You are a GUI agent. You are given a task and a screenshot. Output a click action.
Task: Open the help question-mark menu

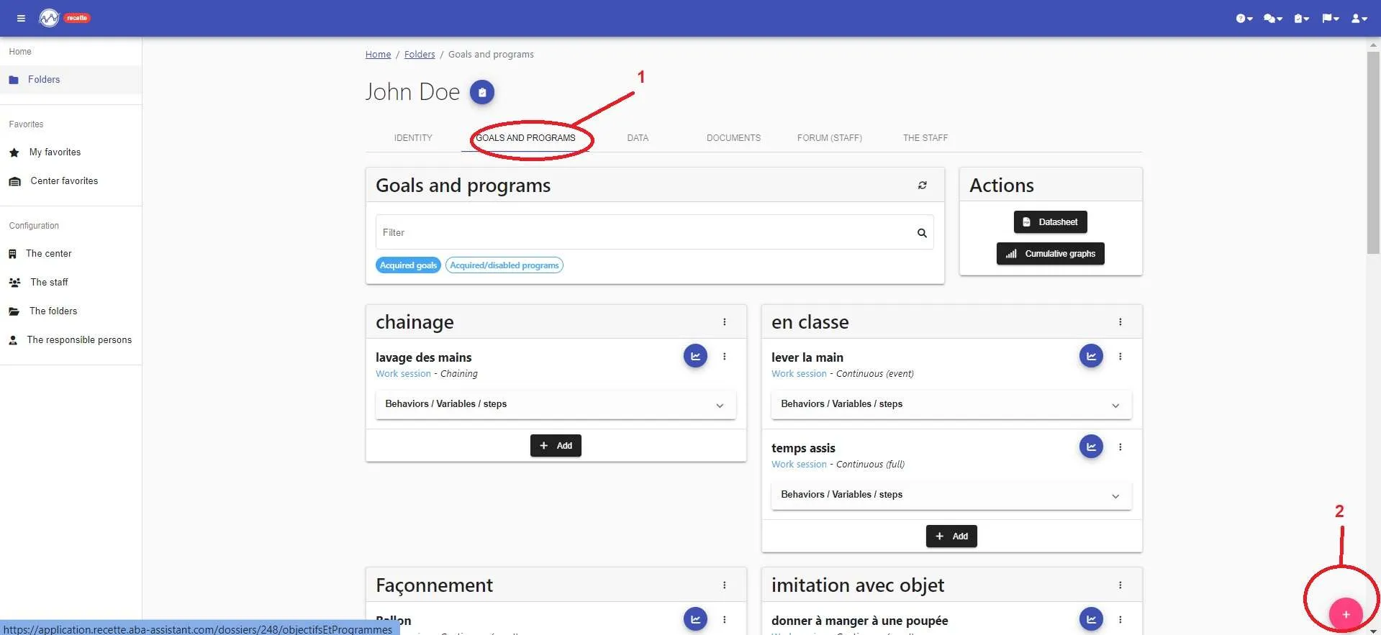(x=1244, y=19)
